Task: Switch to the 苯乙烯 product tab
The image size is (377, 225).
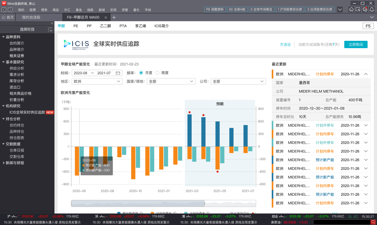Action: 140,26
